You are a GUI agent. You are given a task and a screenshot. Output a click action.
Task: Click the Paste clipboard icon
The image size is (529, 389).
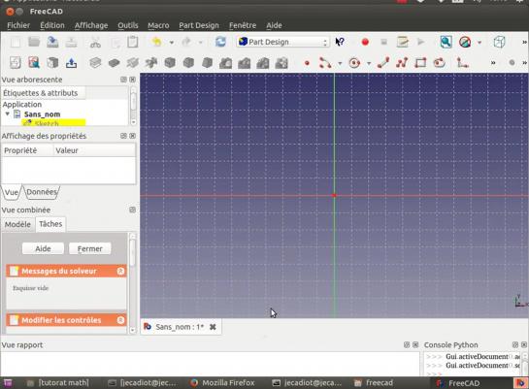(x=133, y=42)
